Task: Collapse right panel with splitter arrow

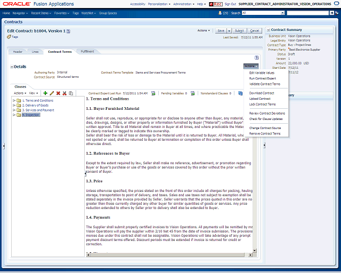Action: click(x=264, y=145)
